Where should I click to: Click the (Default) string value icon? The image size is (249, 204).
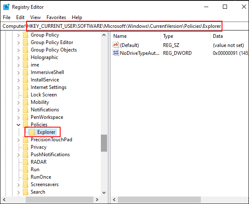click(x=116, y=45)
